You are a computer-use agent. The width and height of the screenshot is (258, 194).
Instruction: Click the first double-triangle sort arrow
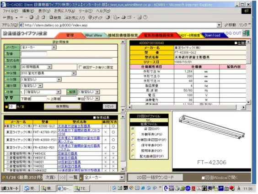coord(6,98)
